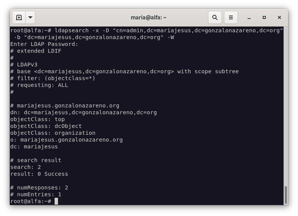The image size is (298, 216).
Task: Open the terminal search tool
Action: 215,17
